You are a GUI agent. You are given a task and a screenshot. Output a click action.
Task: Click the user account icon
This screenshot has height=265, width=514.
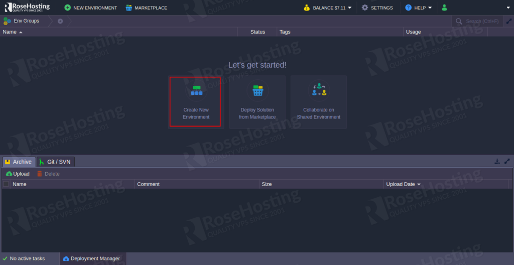click(444, 8)
